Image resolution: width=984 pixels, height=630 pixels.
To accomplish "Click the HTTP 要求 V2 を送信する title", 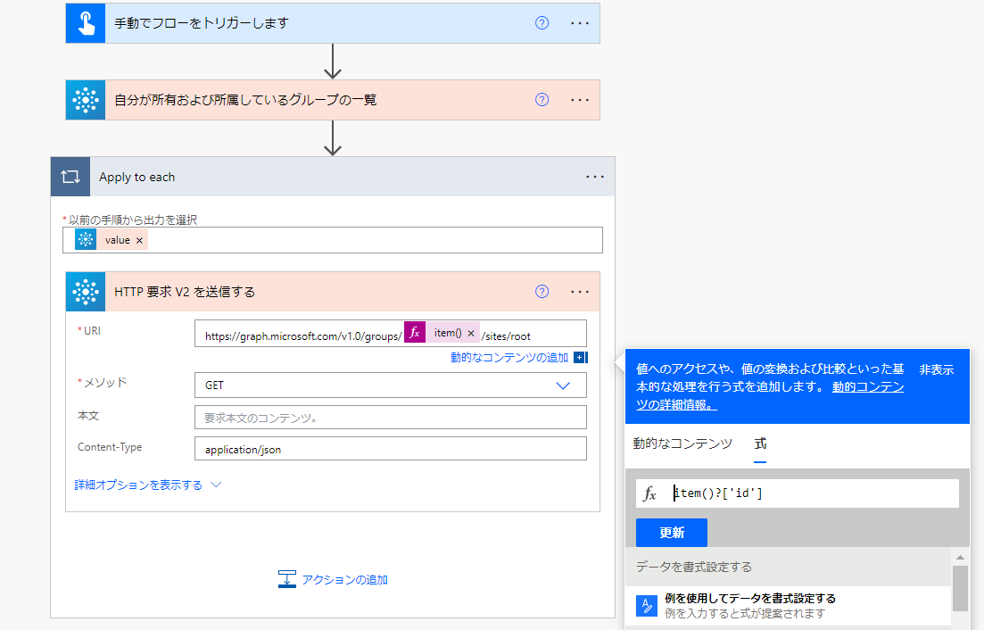I will point(185,292).
